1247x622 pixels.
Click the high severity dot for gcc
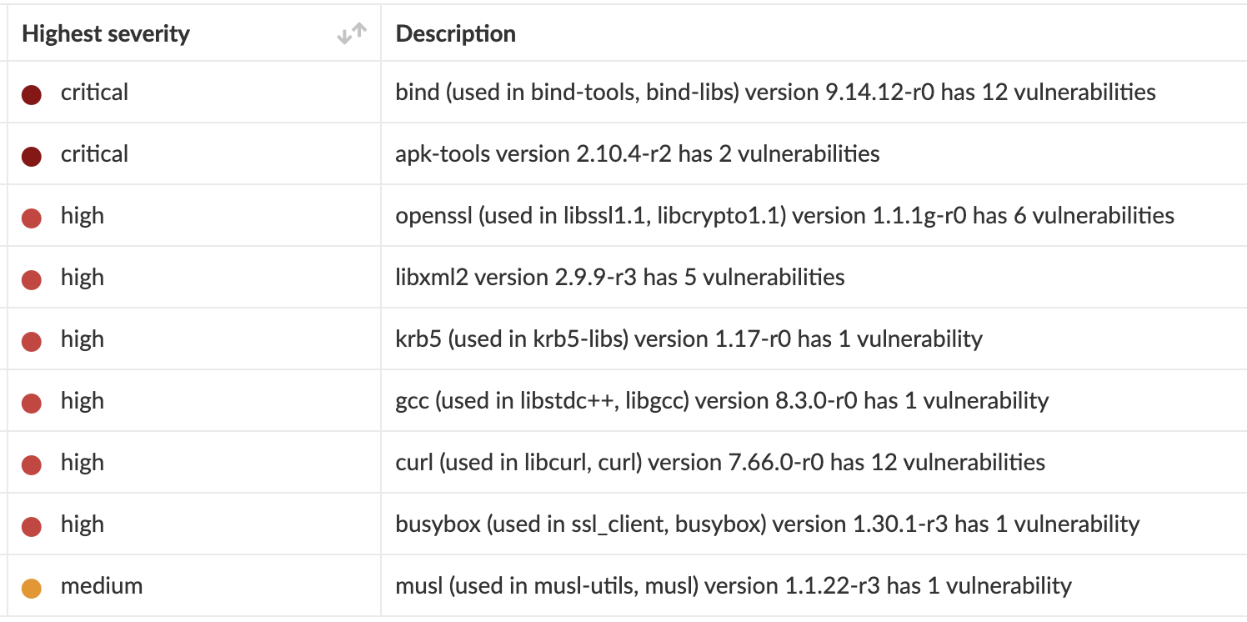(32, 403)
